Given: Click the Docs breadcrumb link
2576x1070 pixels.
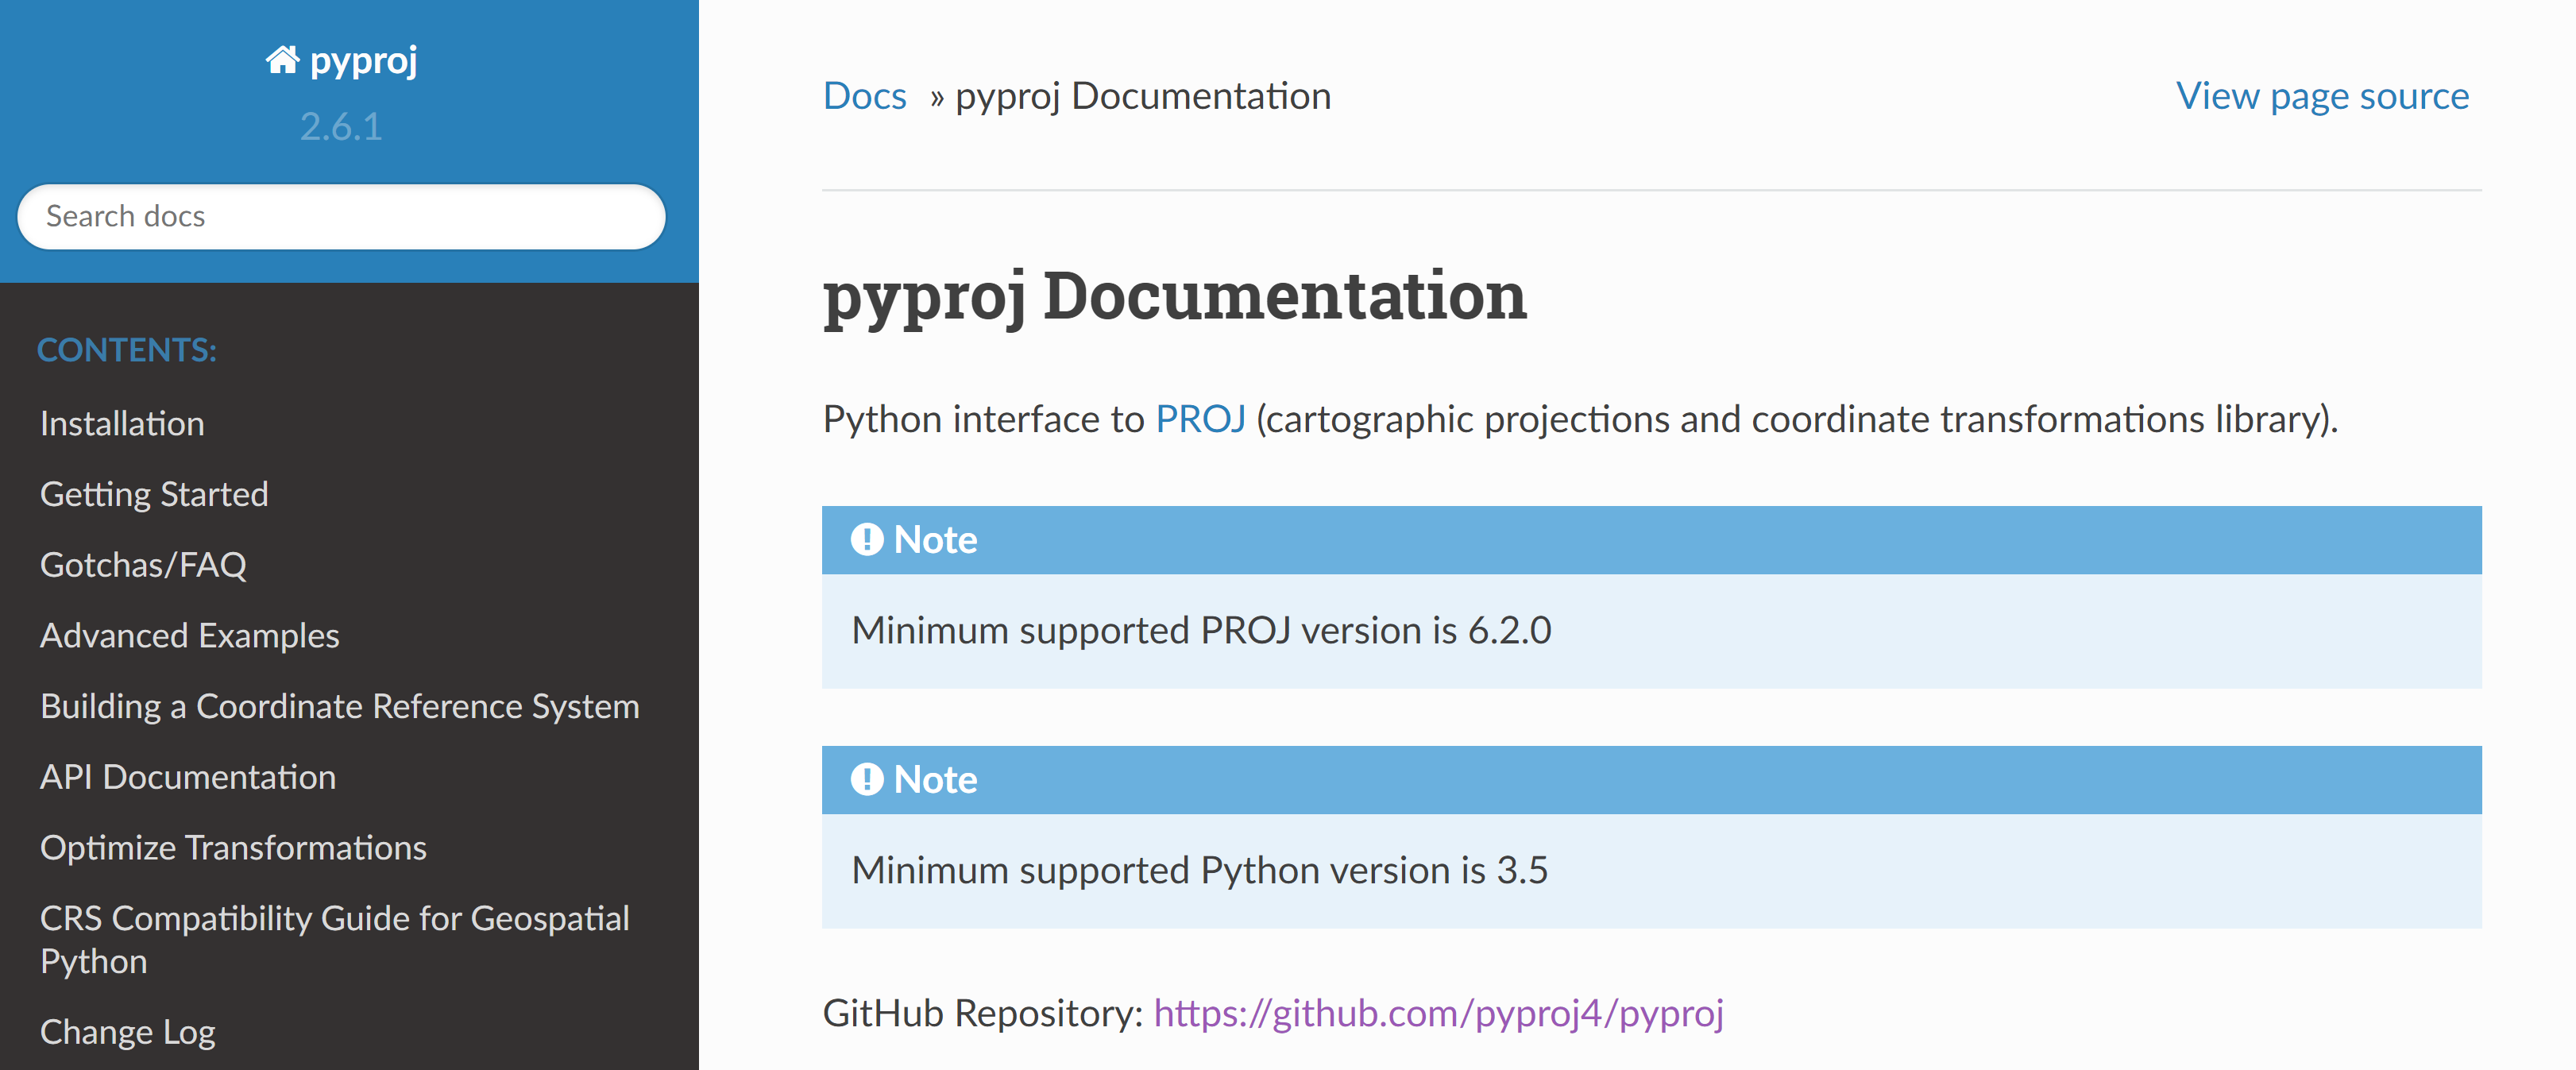Looking at the screenshot, I should click(x=864, y=96).
